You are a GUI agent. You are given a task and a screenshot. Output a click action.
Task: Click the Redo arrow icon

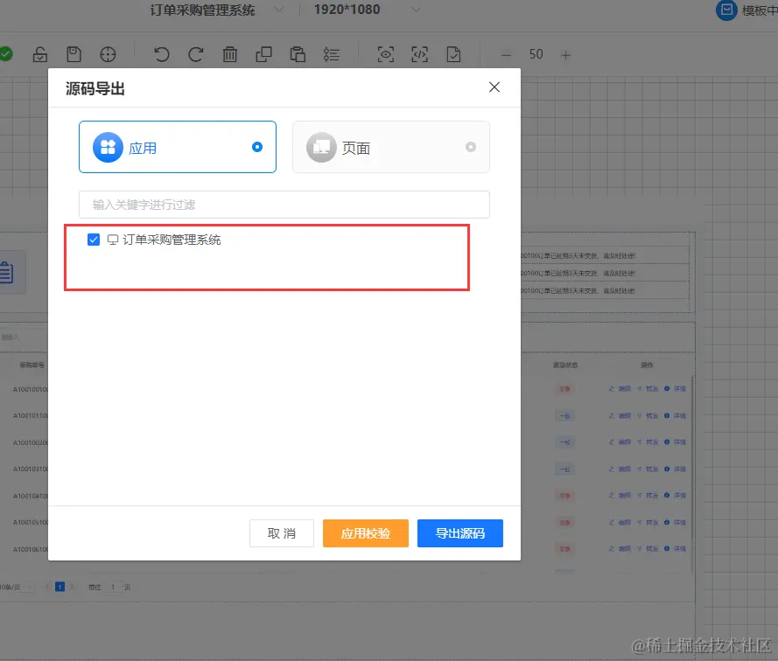coord(198,54)
